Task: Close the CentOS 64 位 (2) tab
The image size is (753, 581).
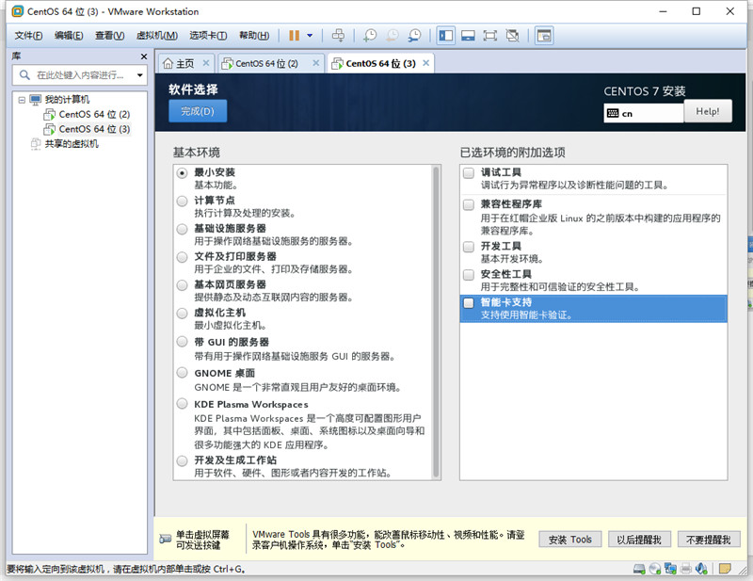Action: pos(315,63)
